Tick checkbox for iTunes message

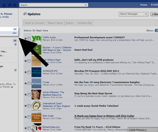(x=29, y=83)
